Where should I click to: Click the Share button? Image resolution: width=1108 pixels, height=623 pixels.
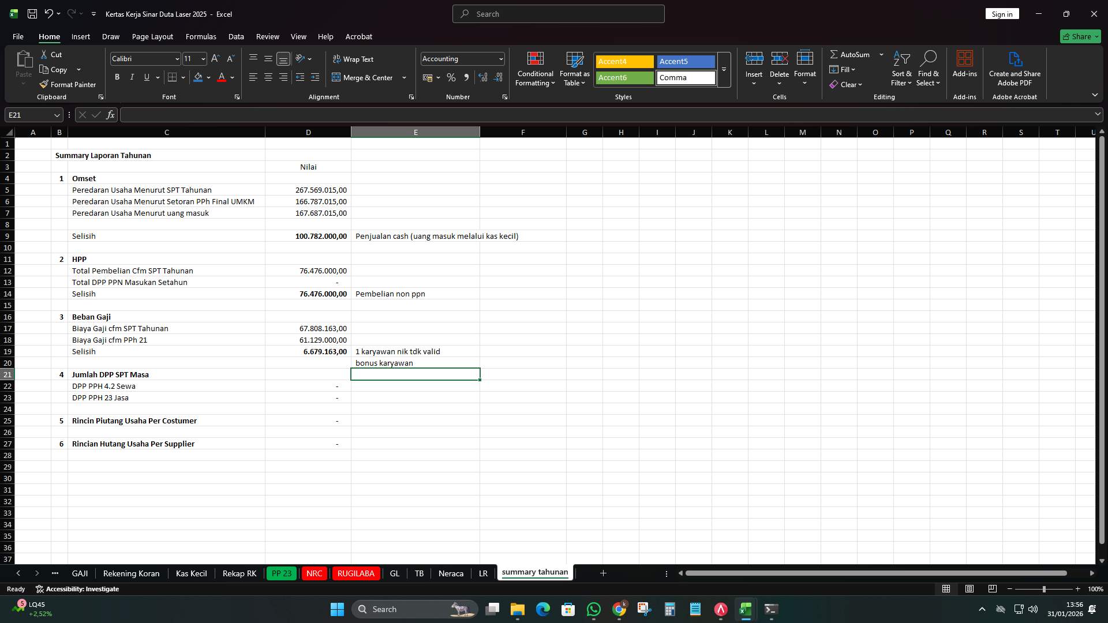(1079, 36)
